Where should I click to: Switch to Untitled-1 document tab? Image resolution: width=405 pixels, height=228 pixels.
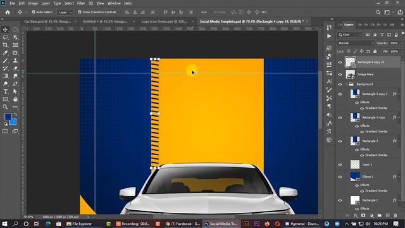106,22
